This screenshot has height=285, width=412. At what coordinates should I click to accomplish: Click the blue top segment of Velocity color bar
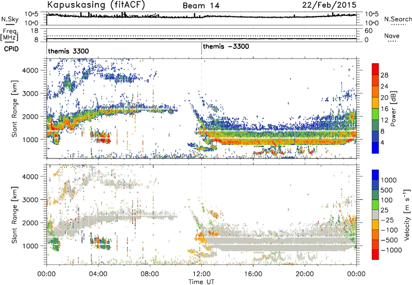(x=375, y=175)
